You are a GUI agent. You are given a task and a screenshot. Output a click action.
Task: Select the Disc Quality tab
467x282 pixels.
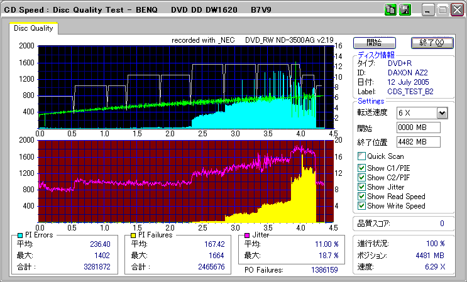[x=33, y=28]
